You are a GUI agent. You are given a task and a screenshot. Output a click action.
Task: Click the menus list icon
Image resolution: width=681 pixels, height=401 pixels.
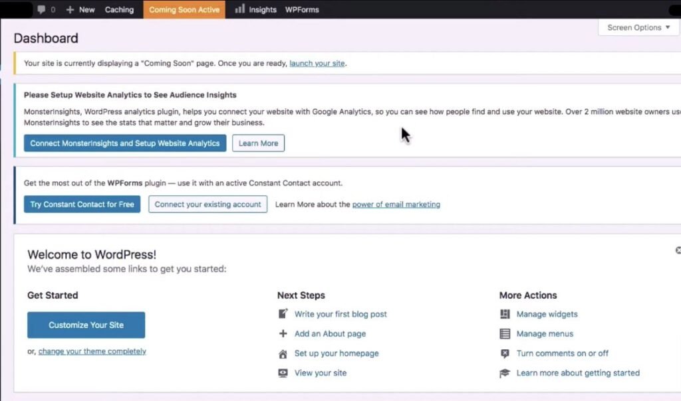505,334
